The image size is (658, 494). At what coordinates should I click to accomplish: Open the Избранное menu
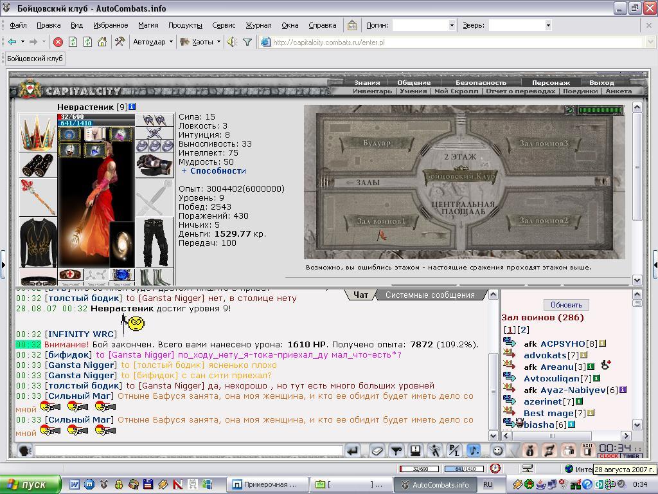coord(111,25)
